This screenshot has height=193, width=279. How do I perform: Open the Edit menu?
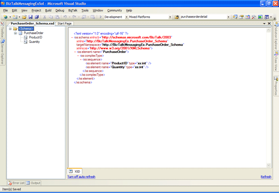(14, 10)
